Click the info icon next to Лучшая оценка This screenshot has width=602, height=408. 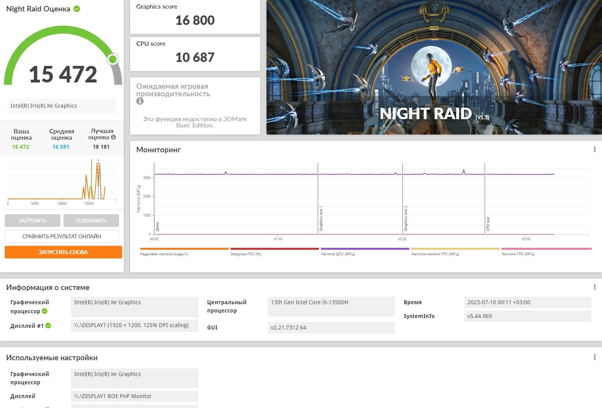click(114, 137)
